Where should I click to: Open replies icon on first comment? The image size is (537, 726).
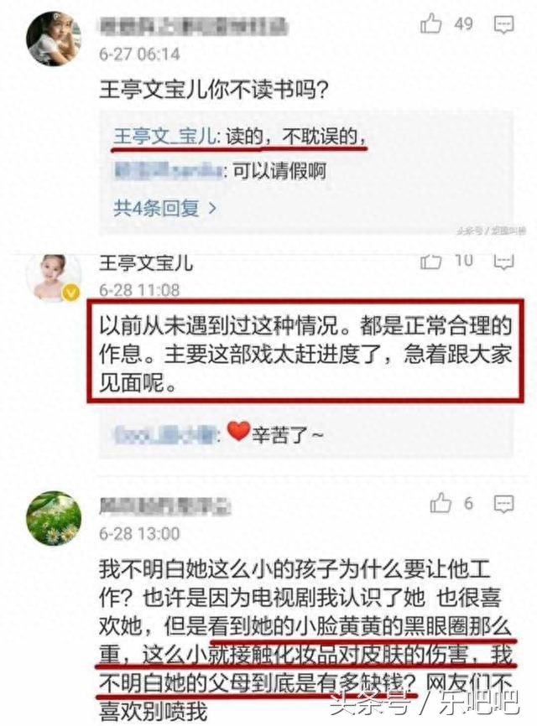(503, 24)
